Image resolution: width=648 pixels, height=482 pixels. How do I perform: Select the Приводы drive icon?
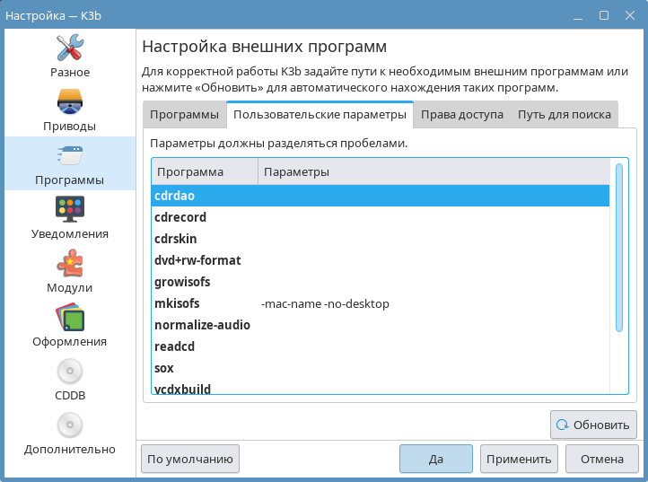69,110
